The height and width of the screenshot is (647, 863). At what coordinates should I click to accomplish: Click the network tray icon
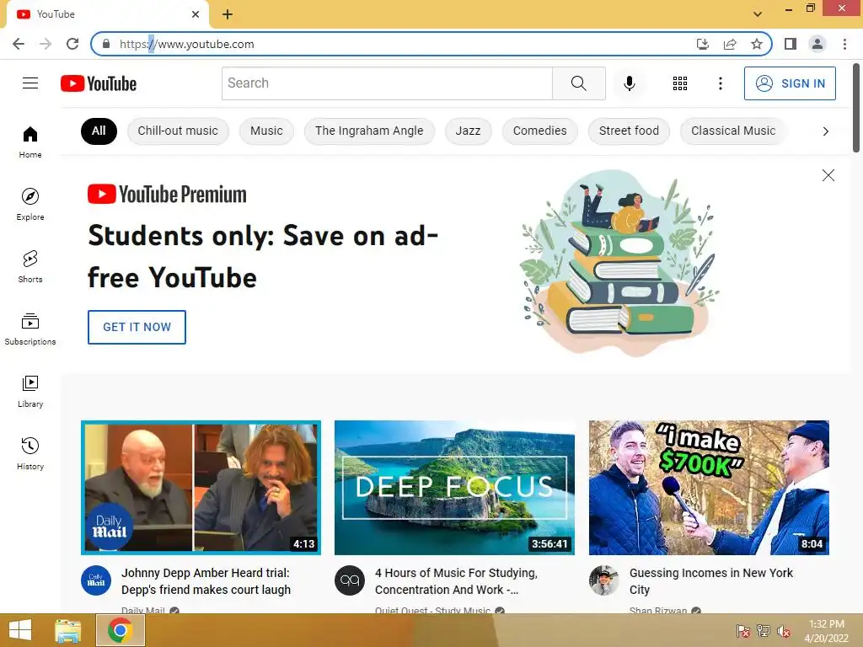tap(764, 631)
